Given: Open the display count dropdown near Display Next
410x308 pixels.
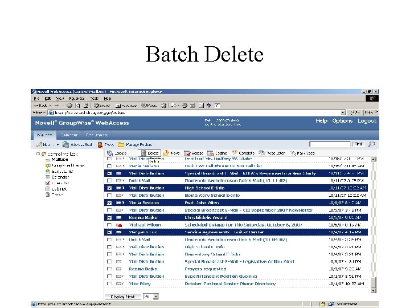Looking at the screenshot, I should [156, 297].
